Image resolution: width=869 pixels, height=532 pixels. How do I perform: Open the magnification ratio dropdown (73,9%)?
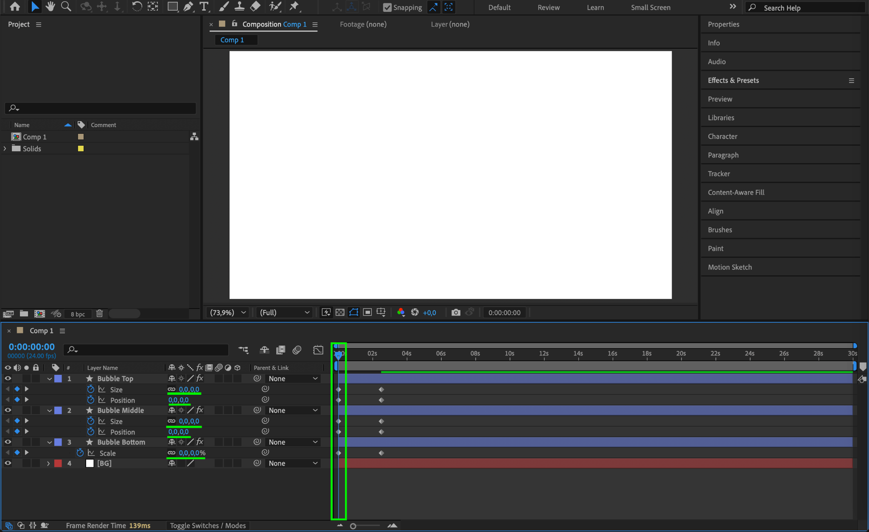click(x=228, y=312)
